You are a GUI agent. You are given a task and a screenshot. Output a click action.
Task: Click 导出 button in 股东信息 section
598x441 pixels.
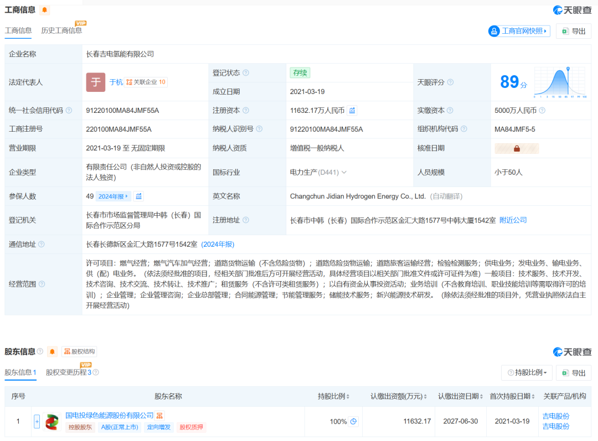(574, 373)
